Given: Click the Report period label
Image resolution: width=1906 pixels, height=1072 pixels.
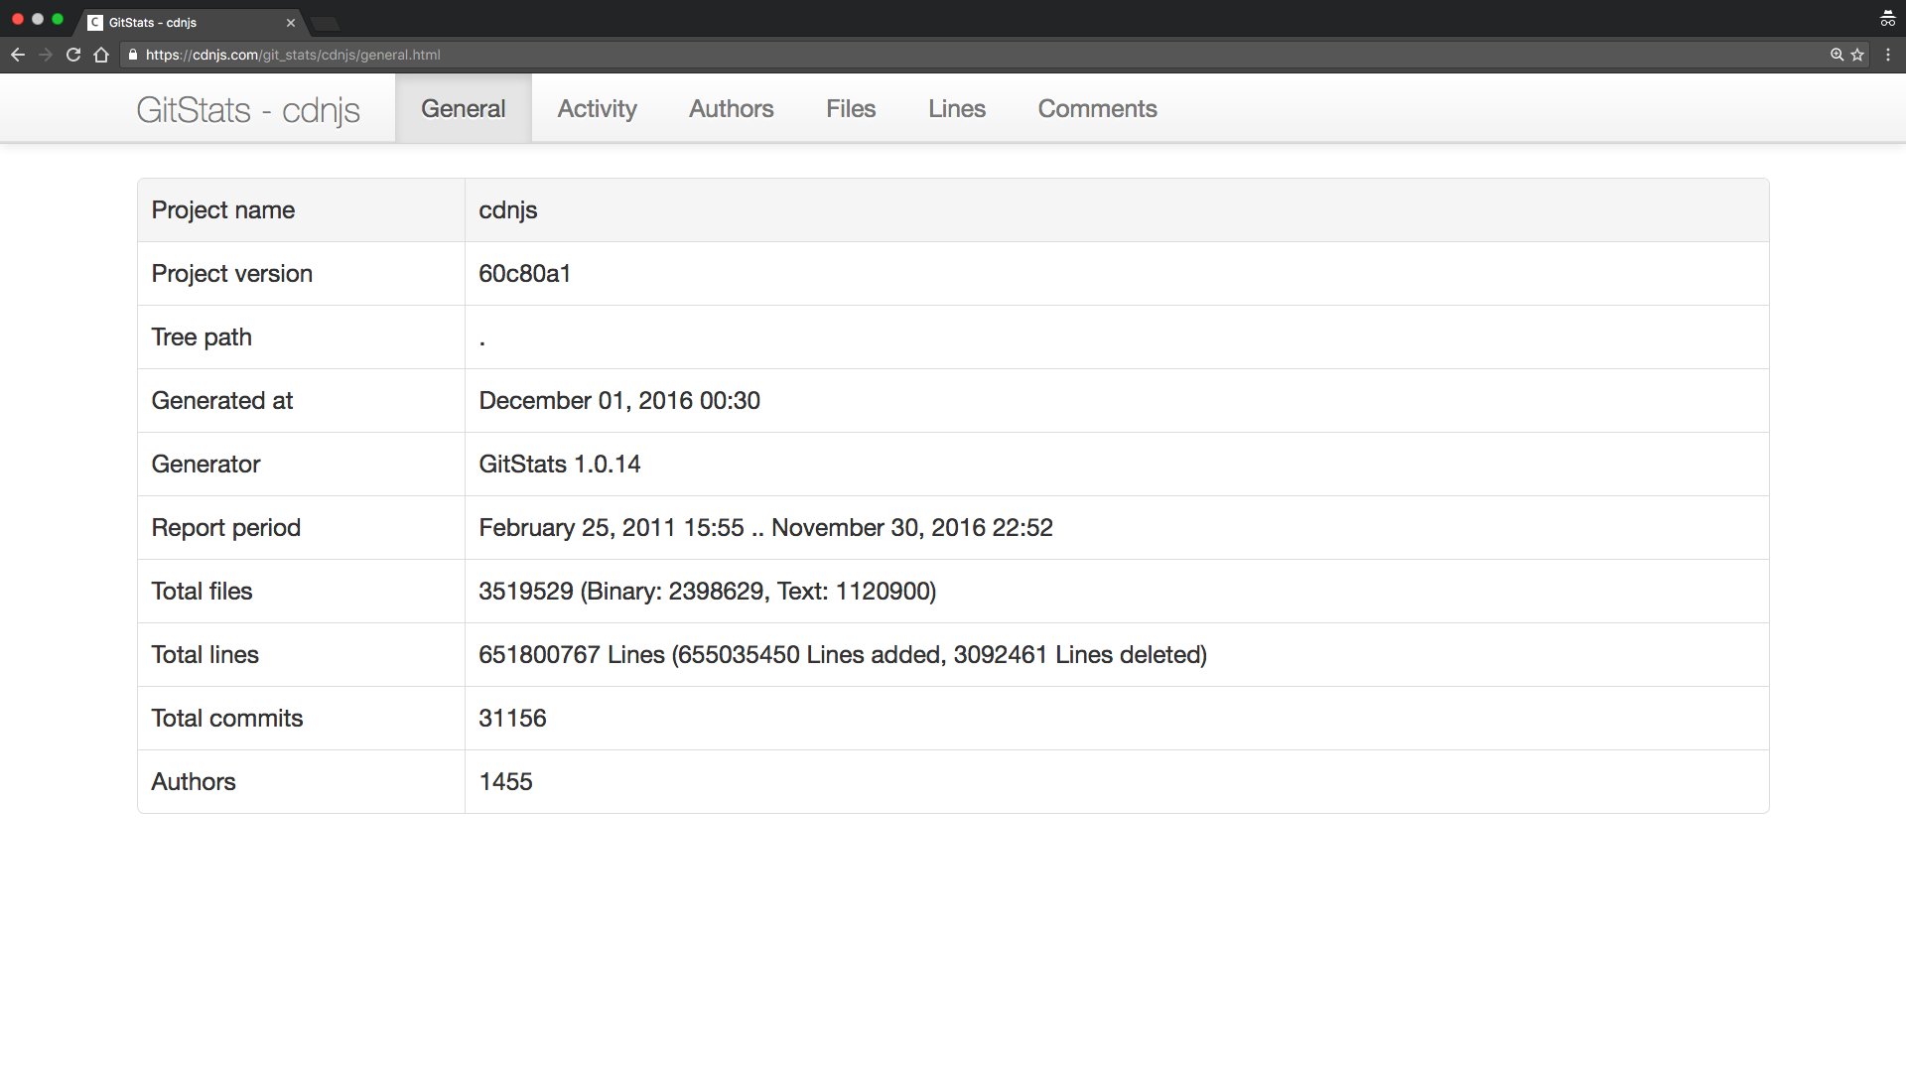Looking at the screenshot, I should pos(226,528).
